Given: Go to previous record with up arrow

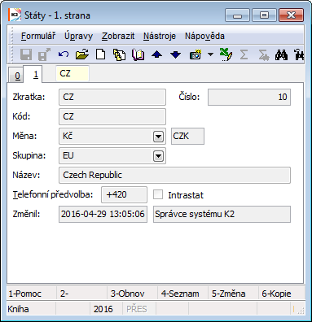Looking at the screenshot, I should tap(157, 54).
